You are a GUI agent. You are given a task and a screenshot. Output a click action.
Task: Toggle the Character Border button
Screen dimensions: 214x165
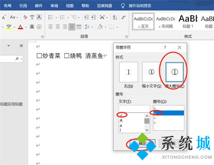(39, 17)
